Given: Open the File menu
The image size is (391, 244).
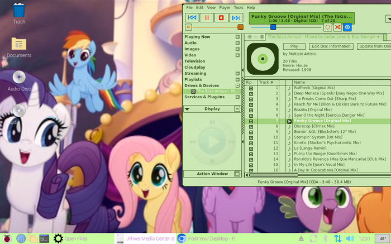Looking at the screenshot, I should [x=189, y=7].
